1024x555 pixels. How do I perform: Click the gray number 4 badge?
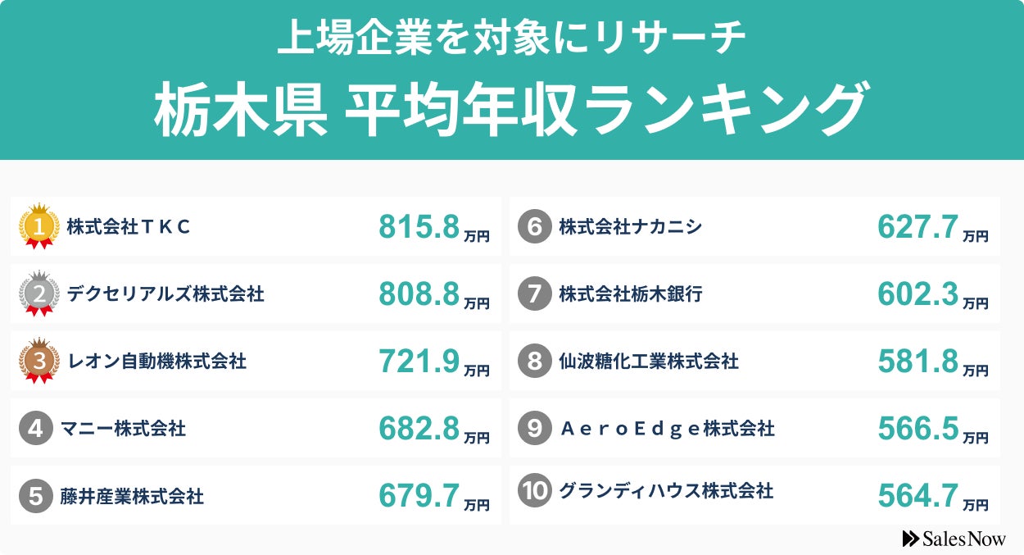click(36, 428)
